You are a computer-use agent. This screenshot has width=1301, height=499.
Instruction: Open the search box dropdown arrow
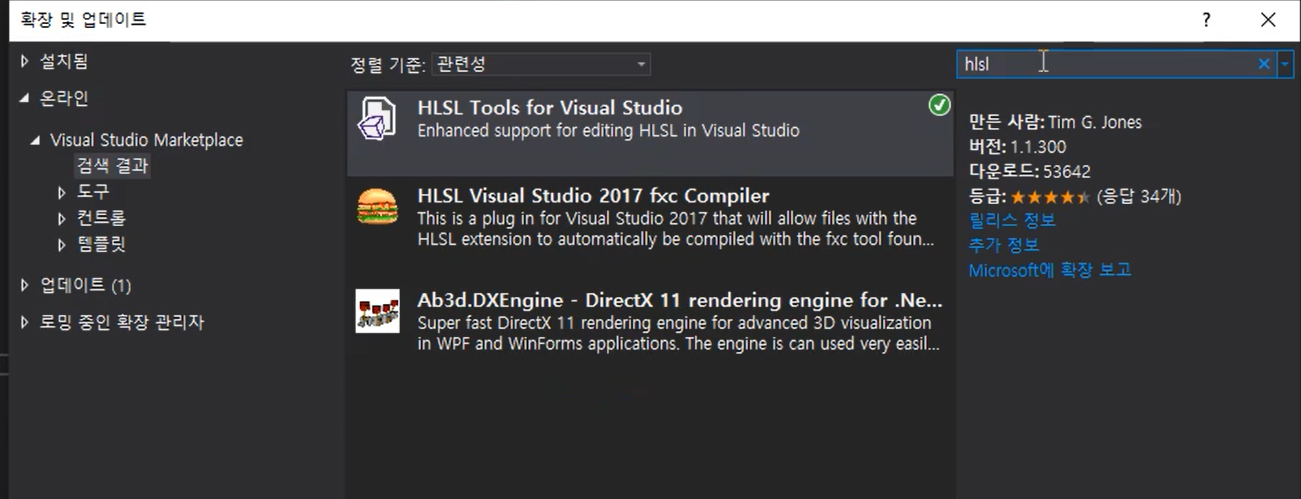1285,64
